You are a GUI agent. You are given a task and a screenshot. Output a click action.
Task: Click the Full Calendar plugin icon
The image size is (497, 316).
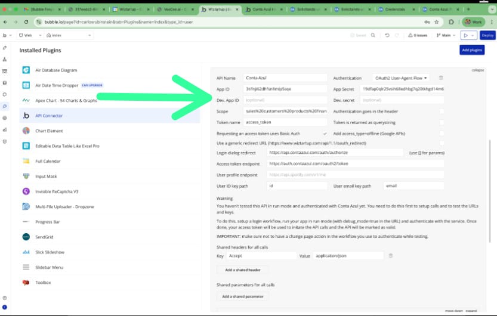coord(26,161)
